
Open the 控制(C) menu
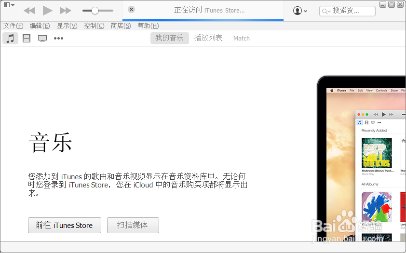tap(94, 26)
